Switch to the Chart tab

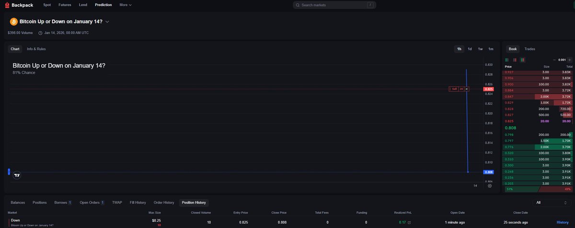[15, 49]
